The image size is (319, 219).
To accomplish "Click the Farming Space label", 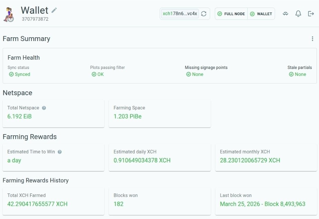I will click(129, 108).
